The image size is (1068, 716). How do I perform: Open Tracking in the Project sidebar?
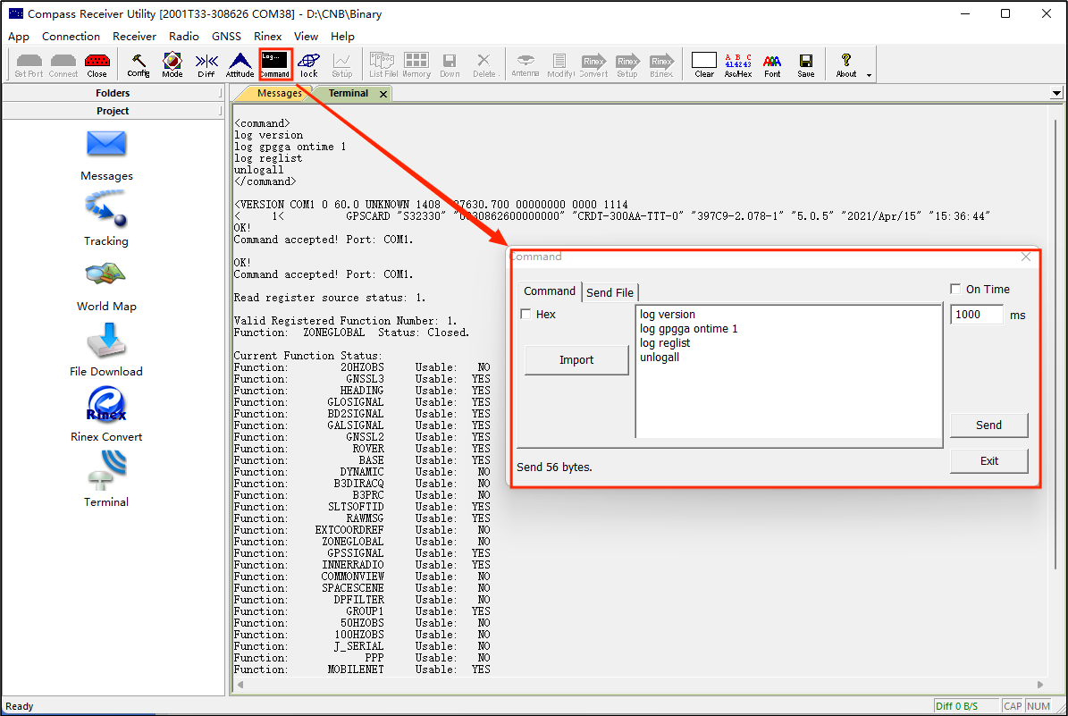coord(106,218)
